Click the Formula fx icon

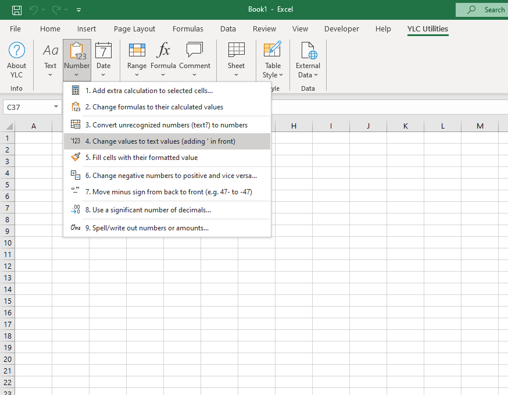coord(163,51)
